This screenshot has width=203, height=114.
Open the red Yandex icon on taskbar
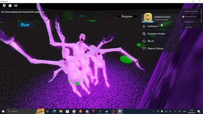[x=81, y=111]
